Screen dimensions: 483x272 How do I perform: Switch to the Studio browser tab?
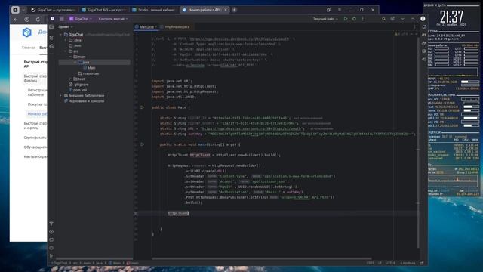coord(154,10)
